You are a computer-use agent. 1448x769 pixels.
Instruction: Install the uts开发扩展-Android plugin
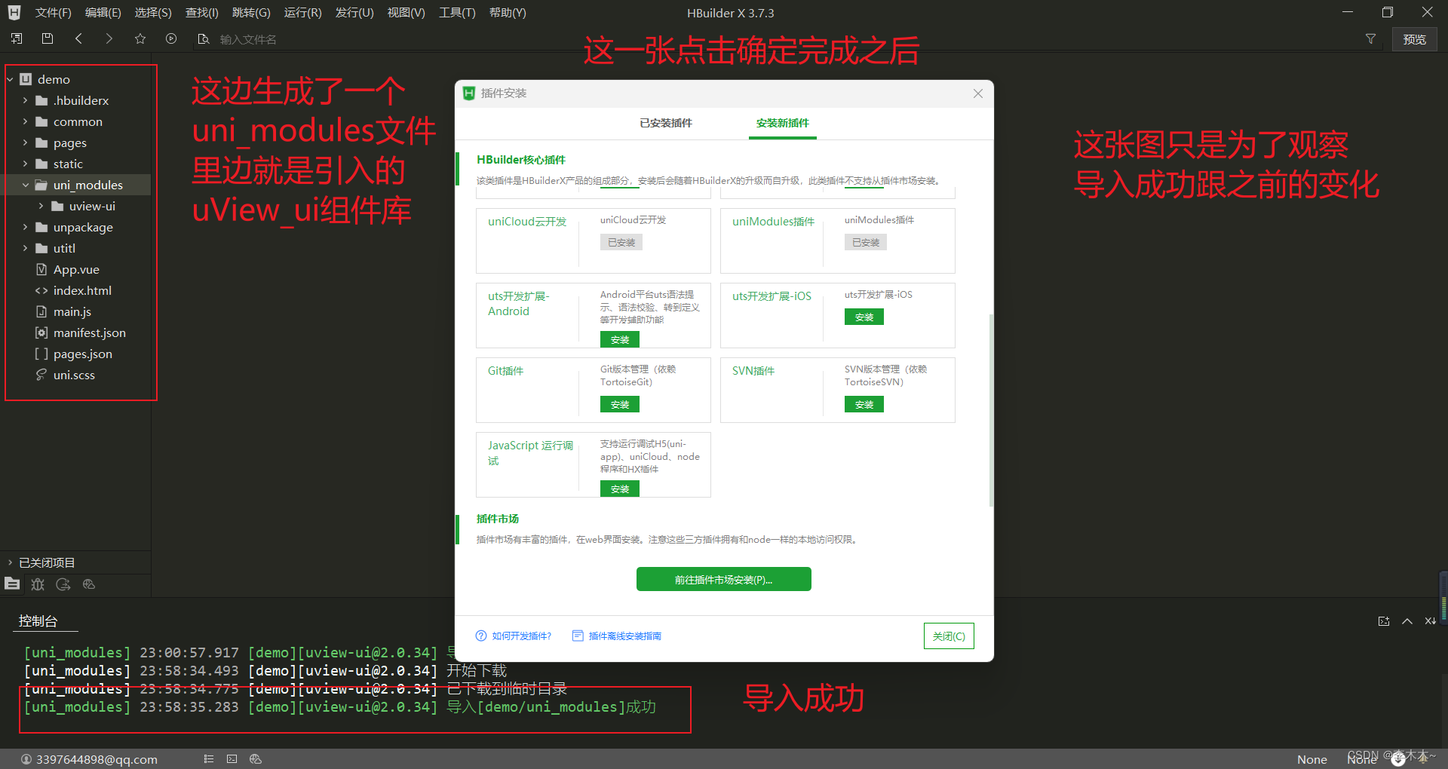(x=620, y=340)
